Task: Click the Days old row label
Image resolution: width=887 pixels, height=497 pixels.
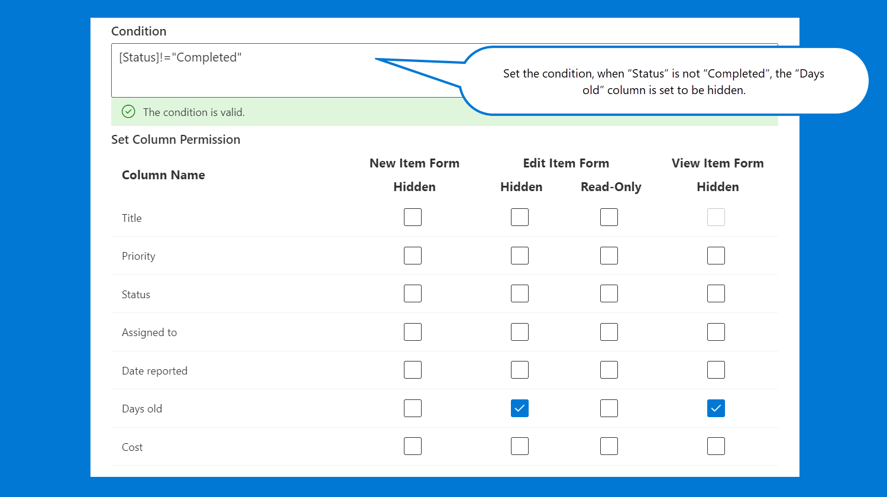Action: (x=142, y=409)
